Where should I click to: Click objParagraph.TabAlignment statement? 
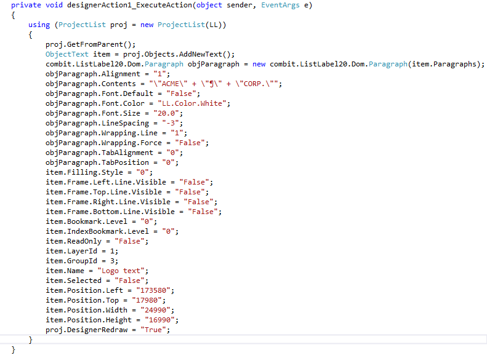click(115, 153)
